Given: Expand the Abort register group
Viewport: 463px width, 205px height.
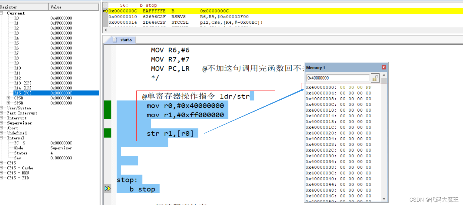Looking at the screenshot, I should 1,128.
